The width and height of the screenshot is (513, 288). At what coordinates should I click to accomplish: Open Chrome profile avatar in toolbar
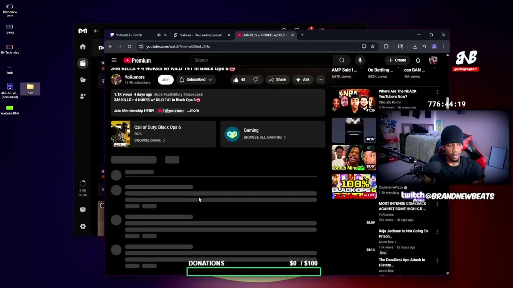[434, 46]
